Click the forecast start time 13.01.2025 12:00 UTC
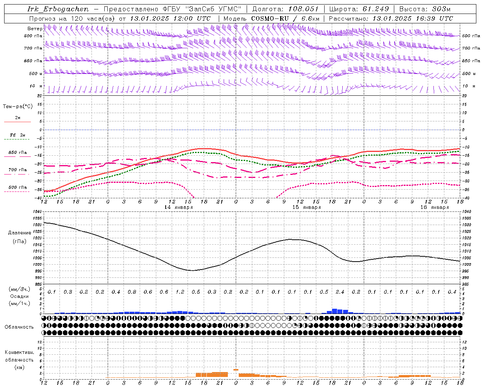482x386 pixels. pos(170,18)
